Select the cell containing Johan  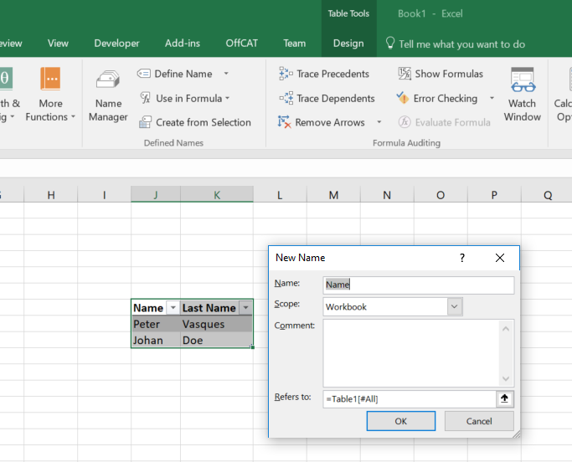click(156, 340)
